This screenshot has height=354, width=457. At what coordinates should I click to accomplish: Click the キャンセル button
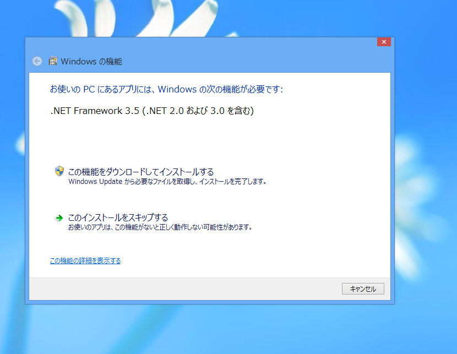pyautogui.click(x=363, y=288)
